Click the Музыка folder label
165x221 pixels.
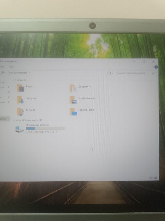pyautogui.click(x=30, y=110)
